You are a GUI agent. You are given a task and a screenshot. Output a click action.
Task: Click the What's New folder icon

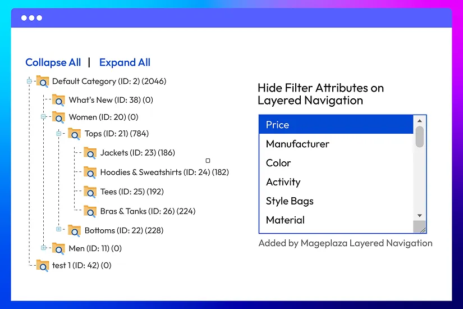pyautogui.click(x=58, y=100)
